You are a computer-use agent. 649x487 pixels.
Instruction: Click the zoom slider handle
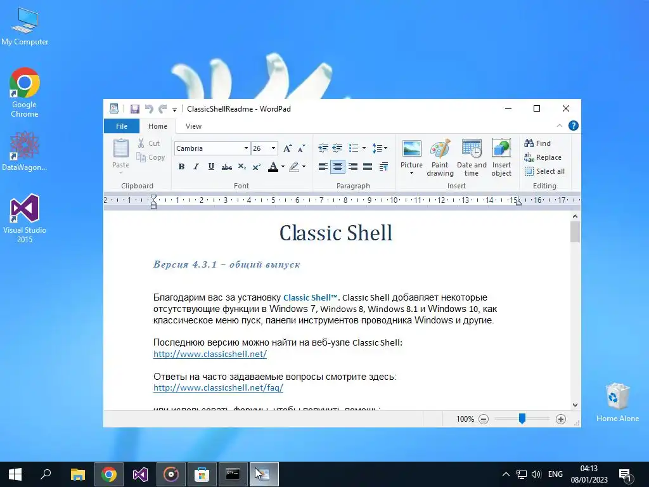coord(522,419)
